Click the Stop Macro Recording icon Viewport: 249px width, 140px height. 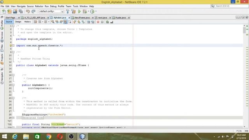click(x=102, y=22)
